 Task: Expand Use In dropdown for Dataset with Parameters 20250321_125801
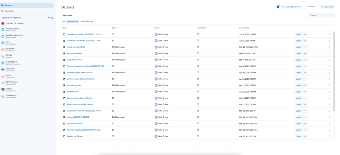point(305,111)
